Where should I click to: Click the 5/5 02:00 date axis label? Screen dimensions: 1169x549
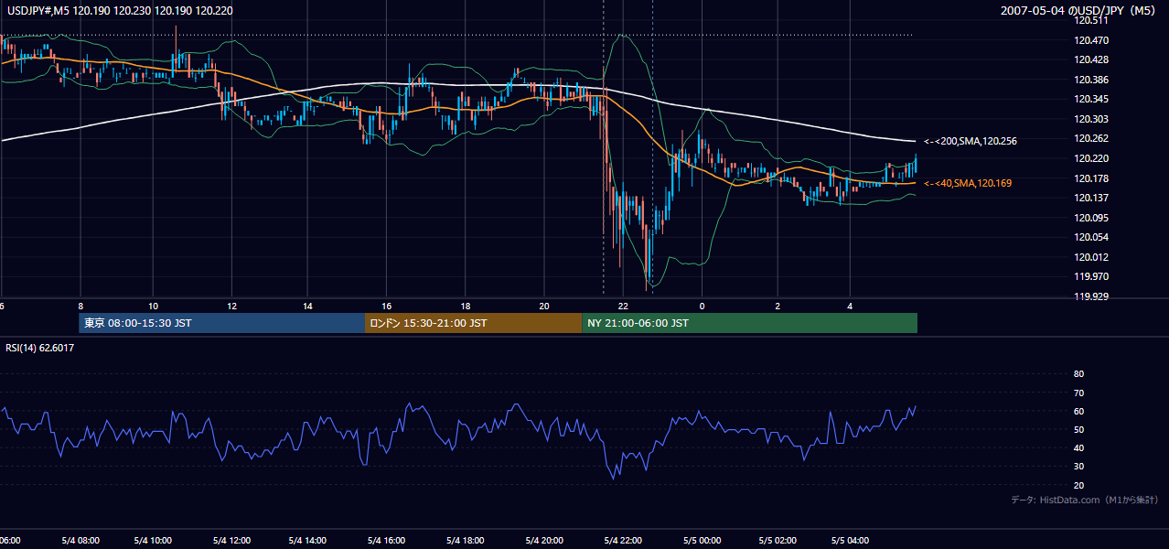click(x=778, y=540)
